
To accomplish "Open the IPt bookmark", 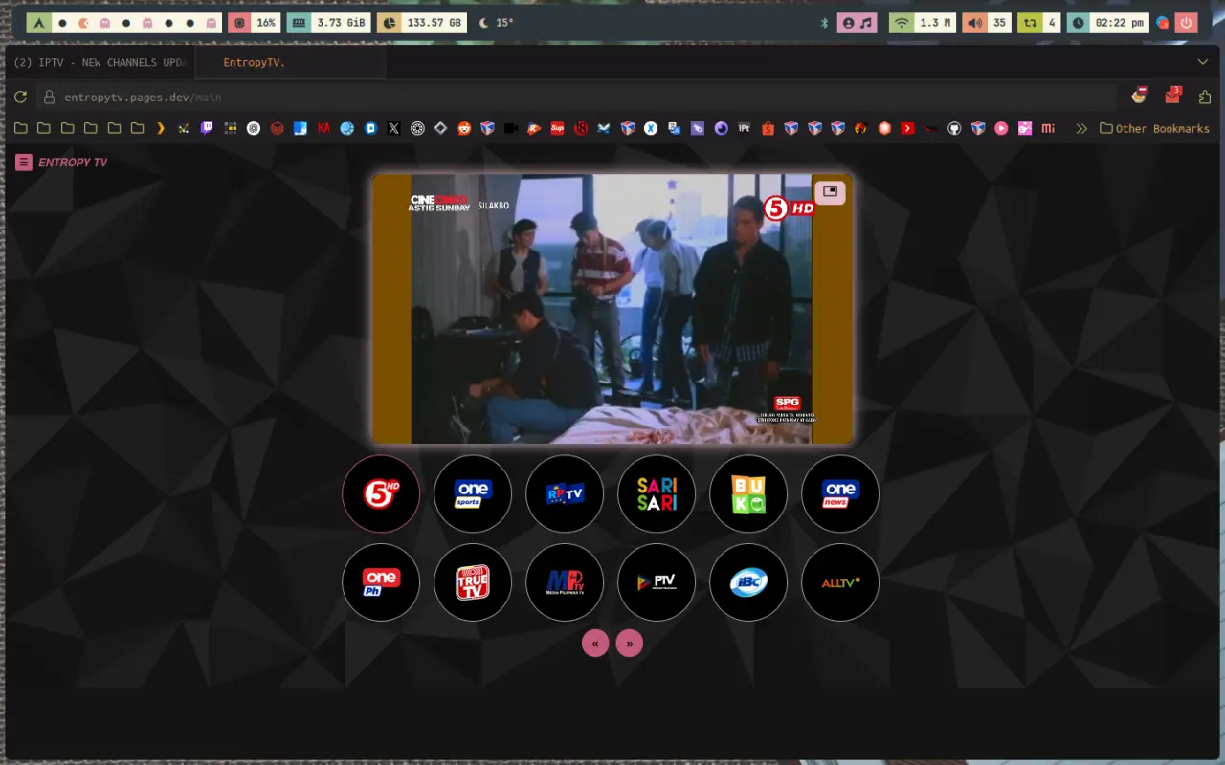I will [744, 128].
